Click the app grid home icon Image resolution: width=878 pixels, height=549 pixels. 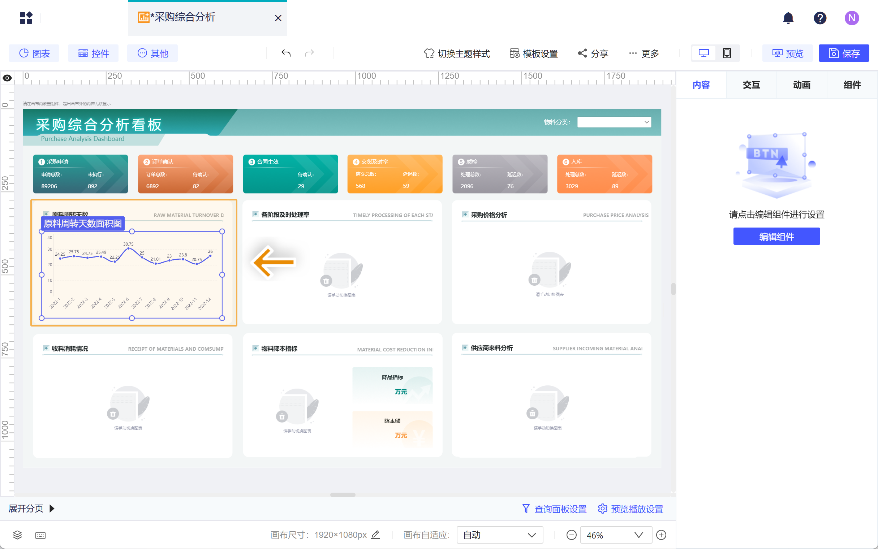pos(26,18)
